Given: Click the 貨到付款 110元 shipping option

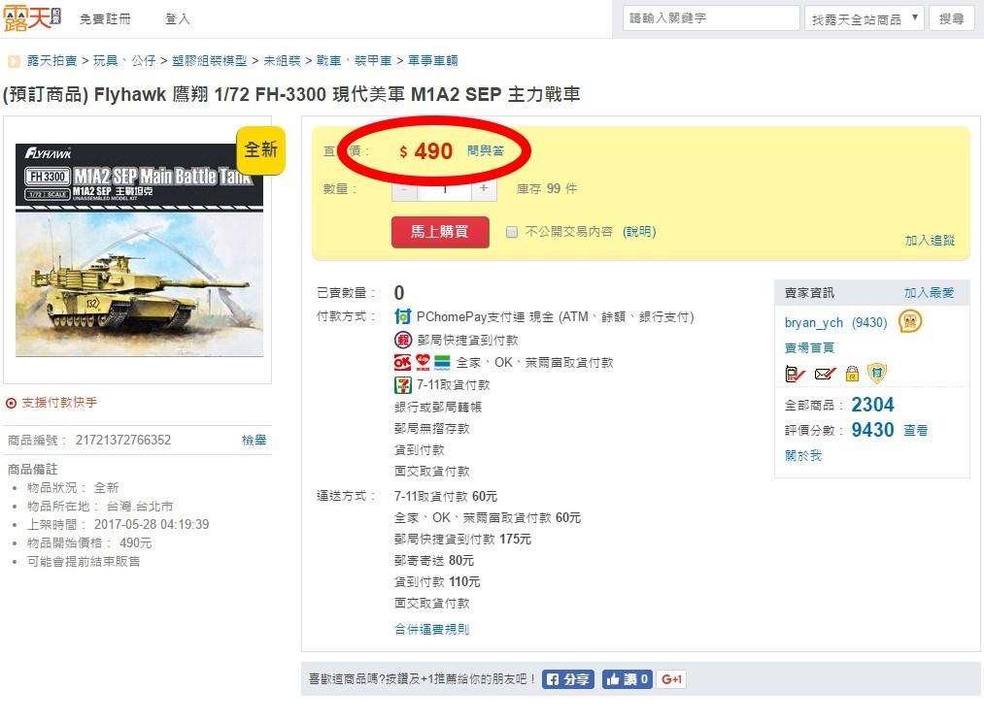Looking at the screenshot, I should click(437, 581).
